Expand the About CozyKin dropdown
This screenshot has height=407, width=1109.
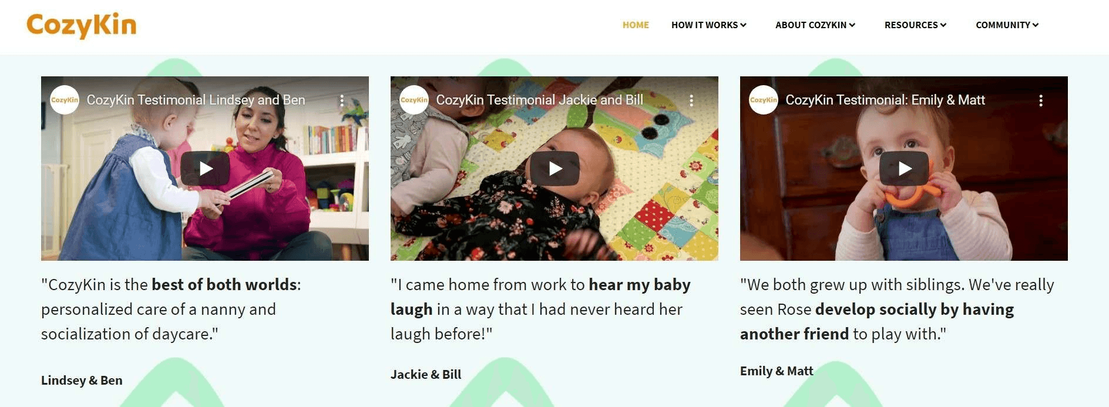click(x=815, y=25)
